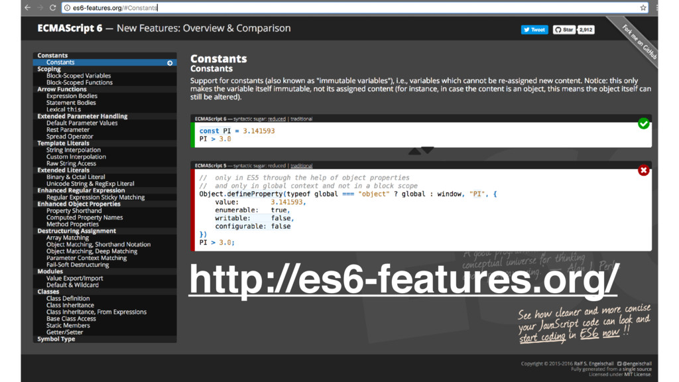Select the Scoping section heading
Image resolution: width=679 pixels, height=382 pixels.
49,69
